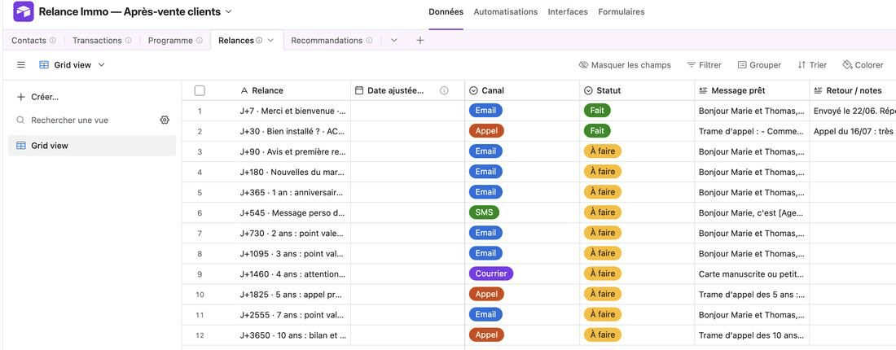
Task: Toggle the select-all rows checkbox
Action: click(200, 90)
